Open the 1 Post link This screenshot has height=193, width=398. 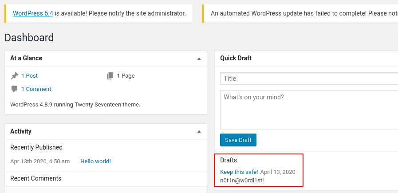tap(29, 76)
